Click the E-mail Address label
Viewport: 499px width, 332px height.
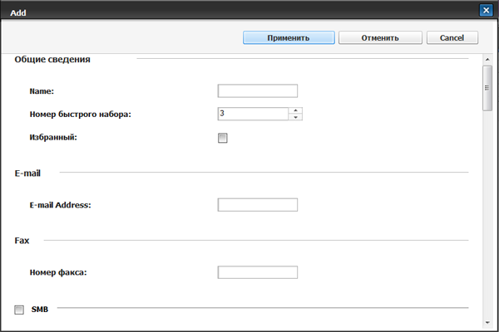pyautogui.click(x=60, y=205)
